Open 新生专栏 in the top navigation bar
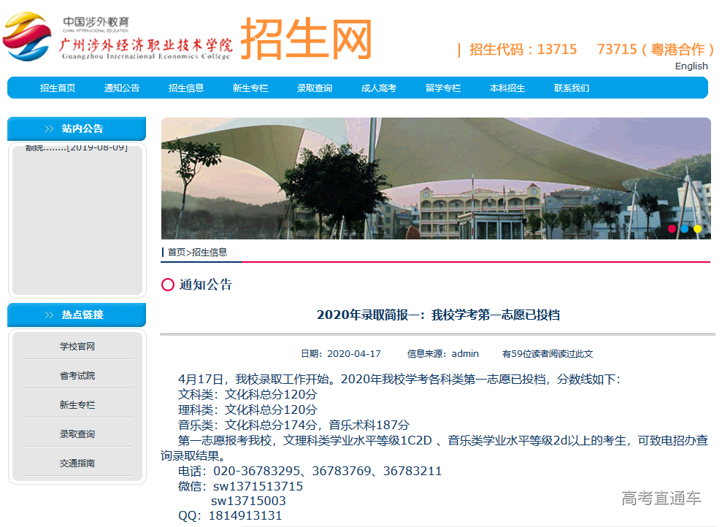 click(250, 88)
